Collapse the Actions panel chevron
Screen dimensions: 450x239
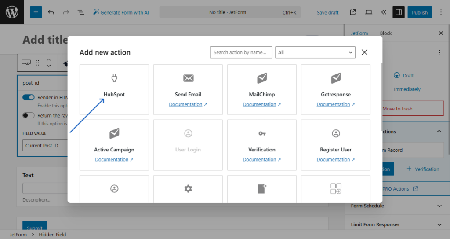point(439,132)
